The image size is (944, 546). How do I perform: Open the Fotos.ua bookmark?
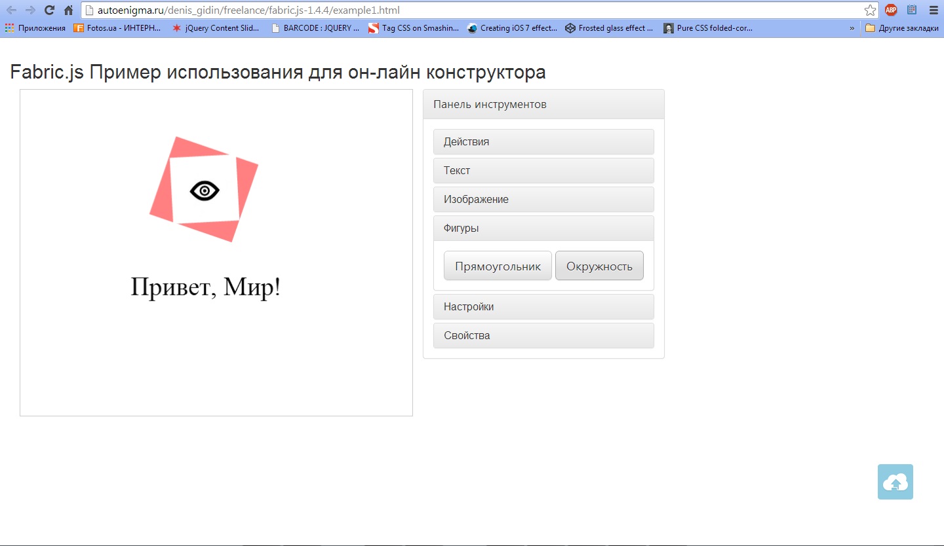pyautogui.click(x=117, y=28)
